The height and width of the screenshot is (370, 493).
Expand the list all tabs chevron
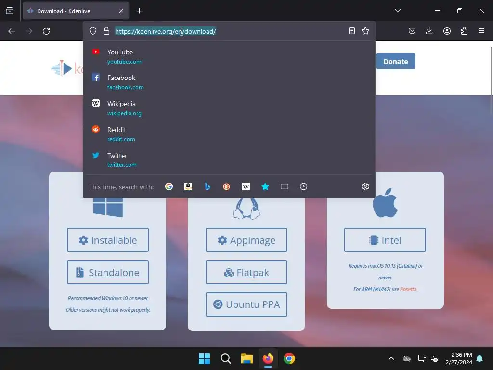(x=397, y=11)
